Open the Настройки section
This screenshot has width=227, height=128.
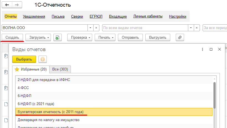(x=178, y=17)
